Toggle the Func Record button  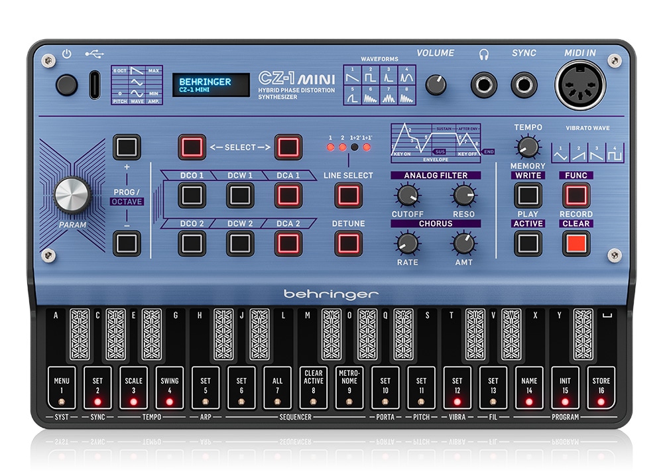click(575, 196)
